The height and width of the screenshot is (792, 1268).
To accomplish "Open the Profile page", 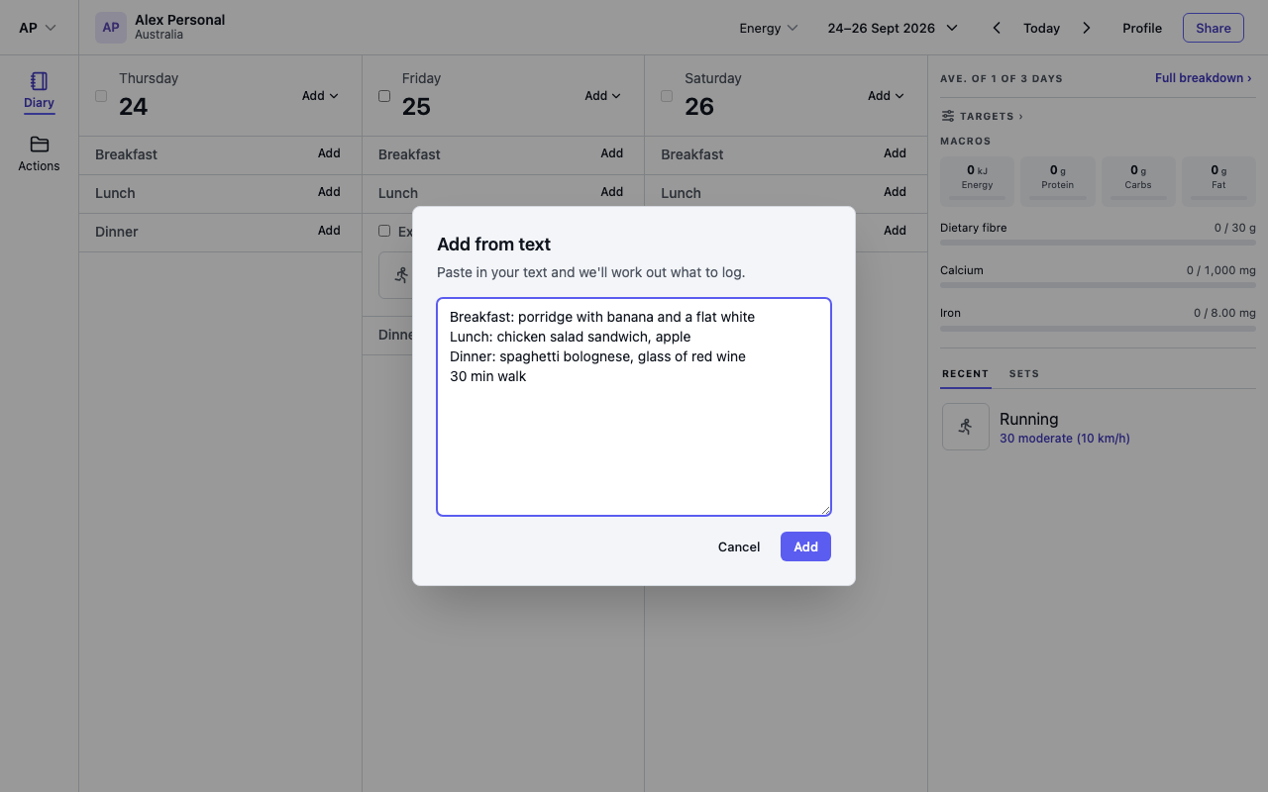I will 1142,28.
